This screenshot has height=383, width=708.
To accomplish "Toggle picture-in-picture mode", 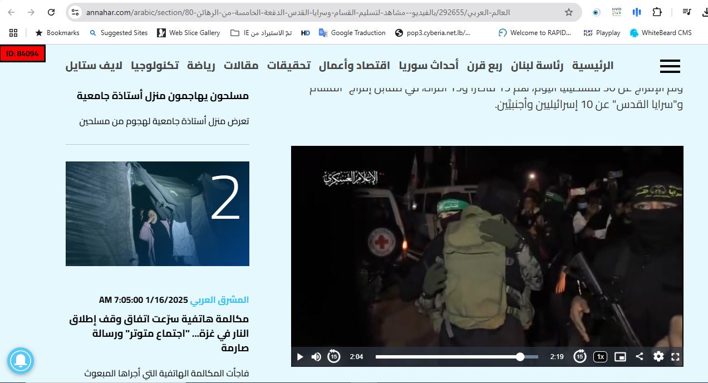I will point(620,357).
